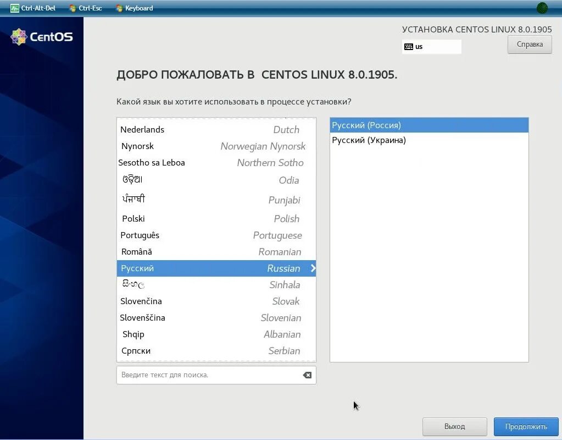Click the Выход button
562x440 pixels.
(454, 426)
